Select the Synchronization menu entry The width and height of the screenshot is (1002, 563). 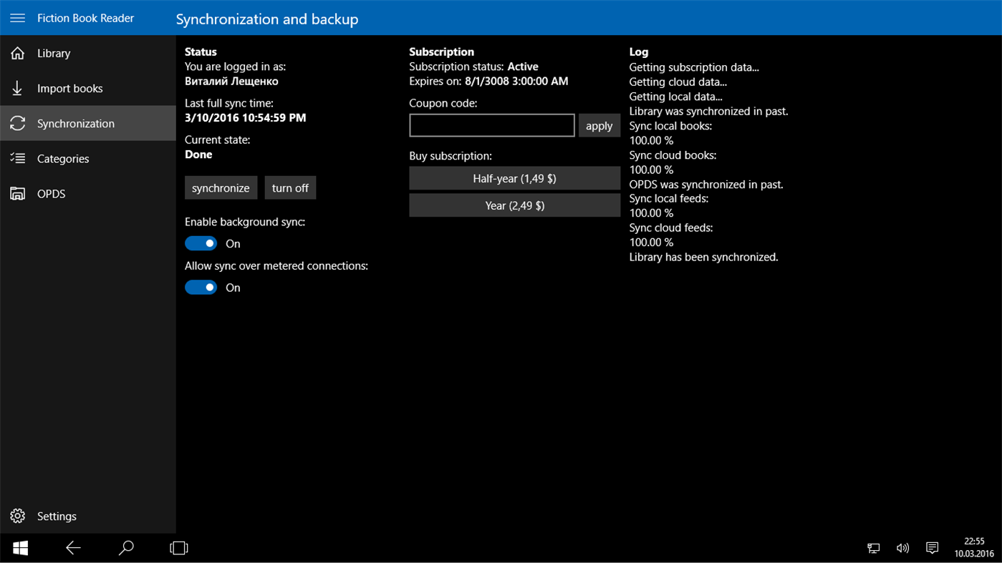[x=75, y=123]
